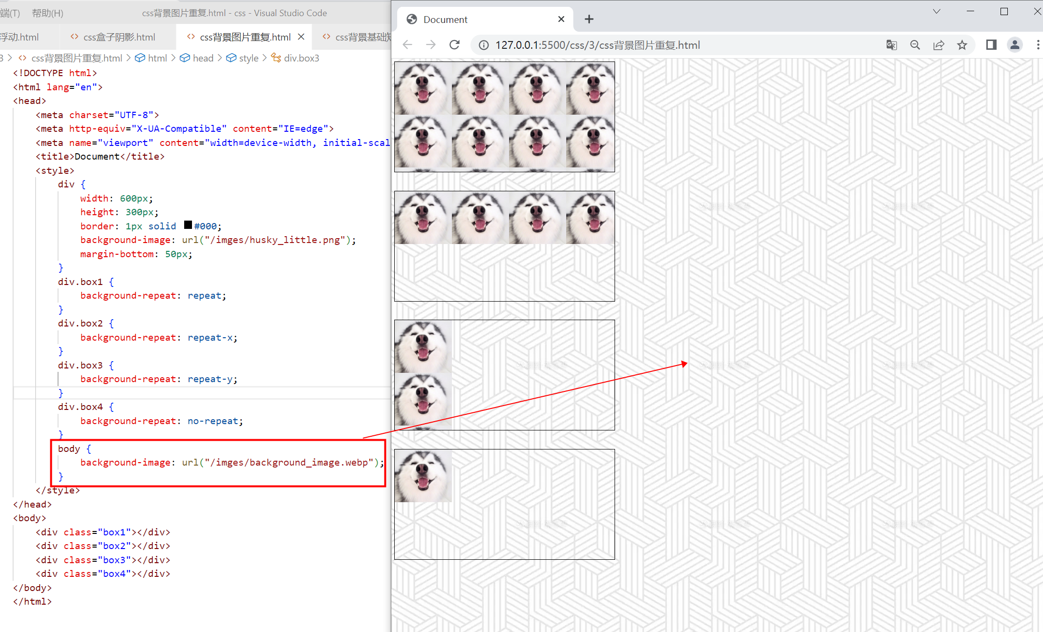Screen dimensions: 1043x632
Task: Click box2 repeat-x husky row in browser
Action: point(505,218)
